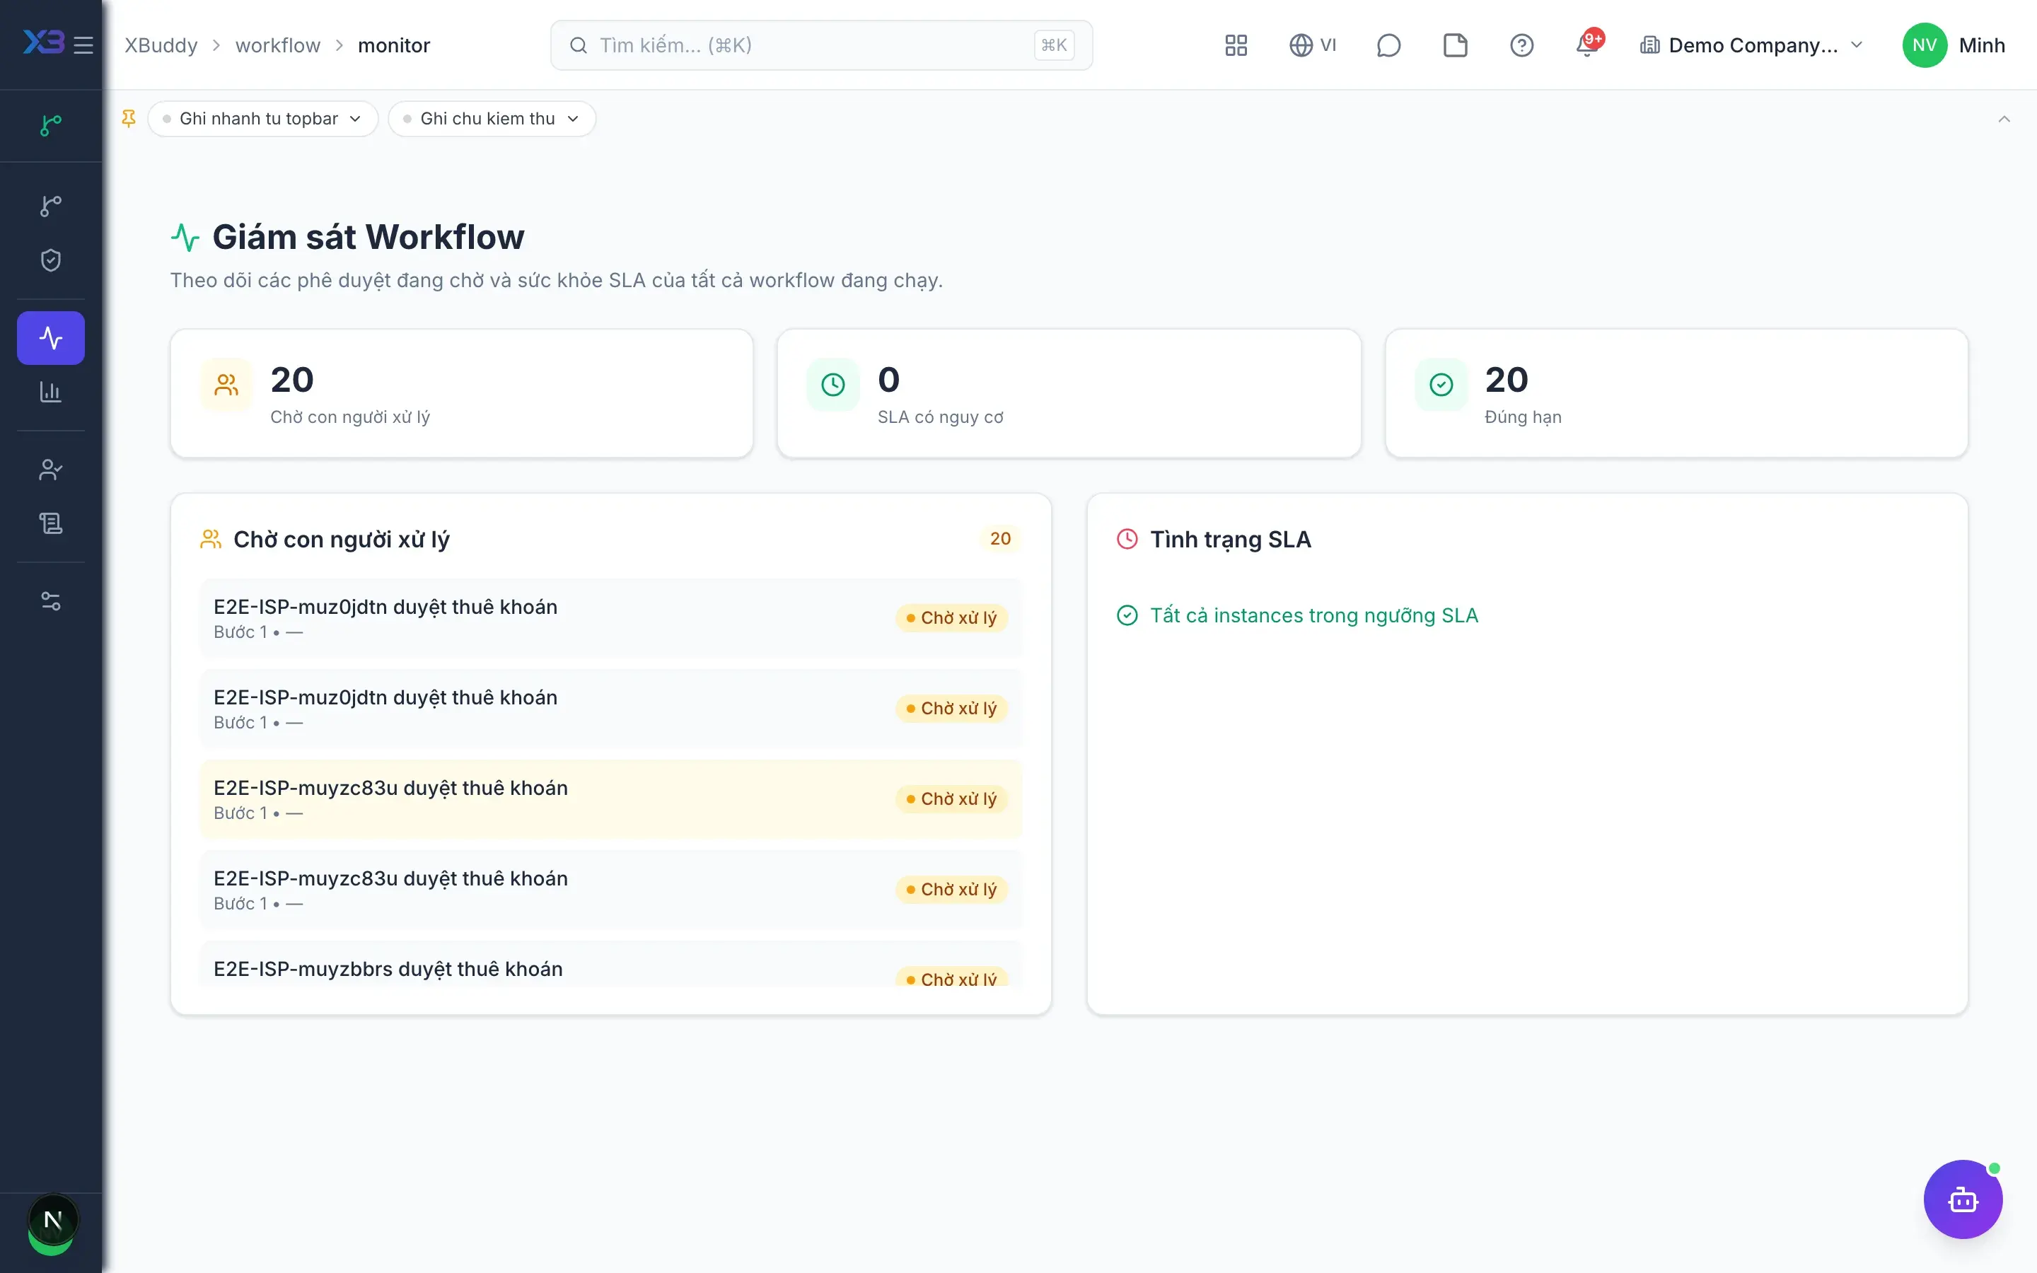Click the Đúng hạn stat card
The height and width of the screenshot is (1273, 2037).
(x=1676, y=393)
